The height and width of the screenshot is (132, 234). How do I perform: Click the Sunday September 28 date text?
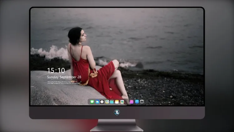click(x=64, y=77)
